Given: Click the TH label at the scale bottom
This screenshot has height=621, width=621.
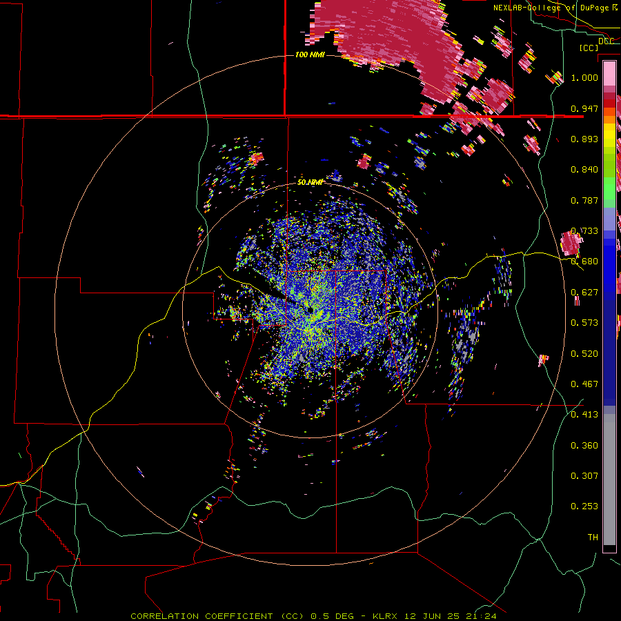Looking at the screenshot, I should click(x=593, y=538).
